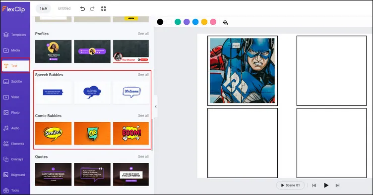Select the purple outlined quote template

coord(92,174)
